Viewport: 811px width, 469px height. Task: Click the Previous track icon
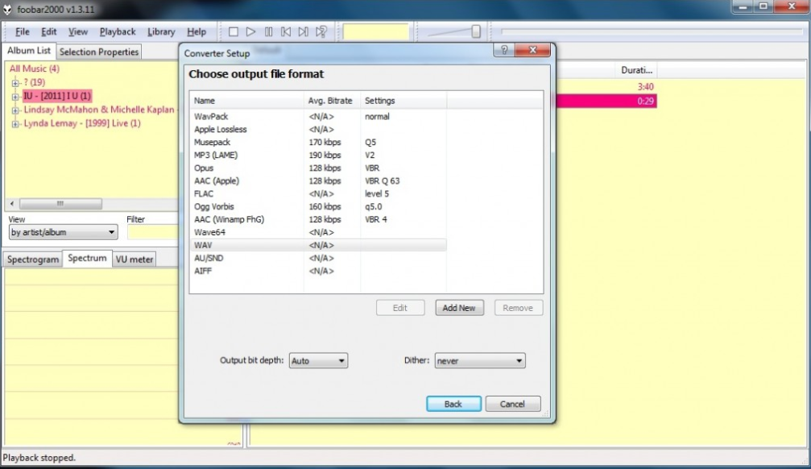[x=286, y=32]
